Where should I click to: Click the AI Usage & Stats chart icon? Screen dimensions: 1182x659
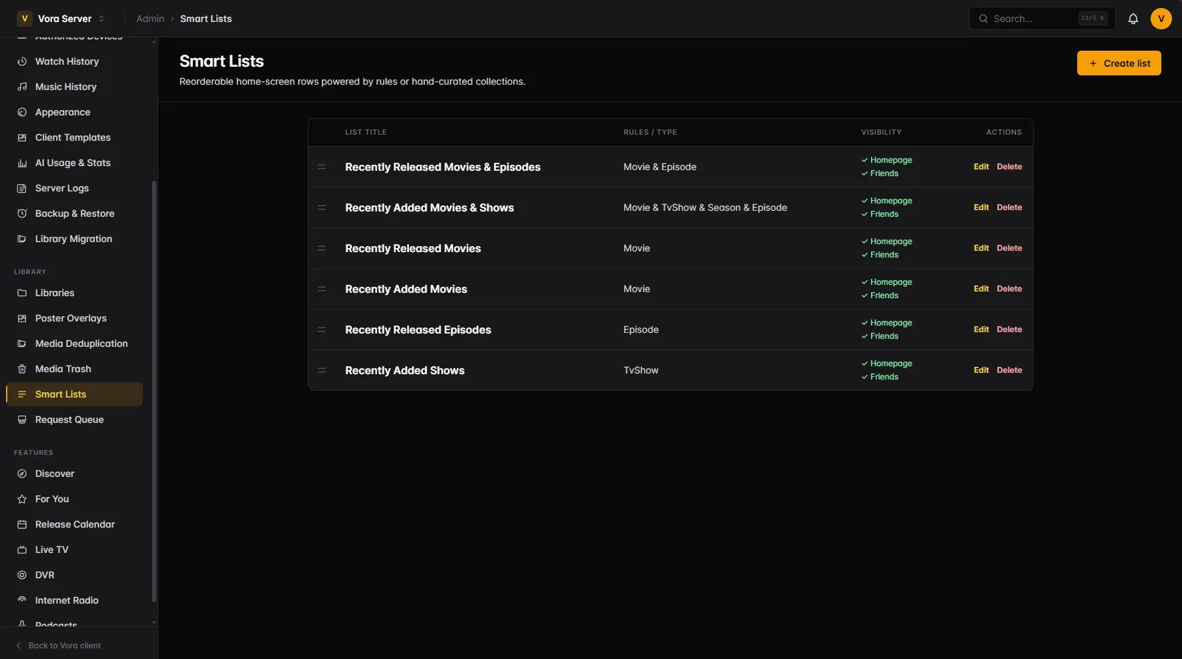pyautogui.click(x=22, y=163)
